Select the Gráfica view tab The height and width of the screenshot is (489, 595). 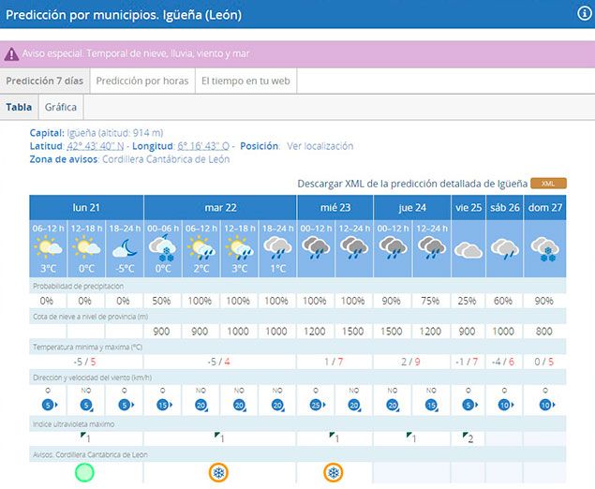(61, 107)
